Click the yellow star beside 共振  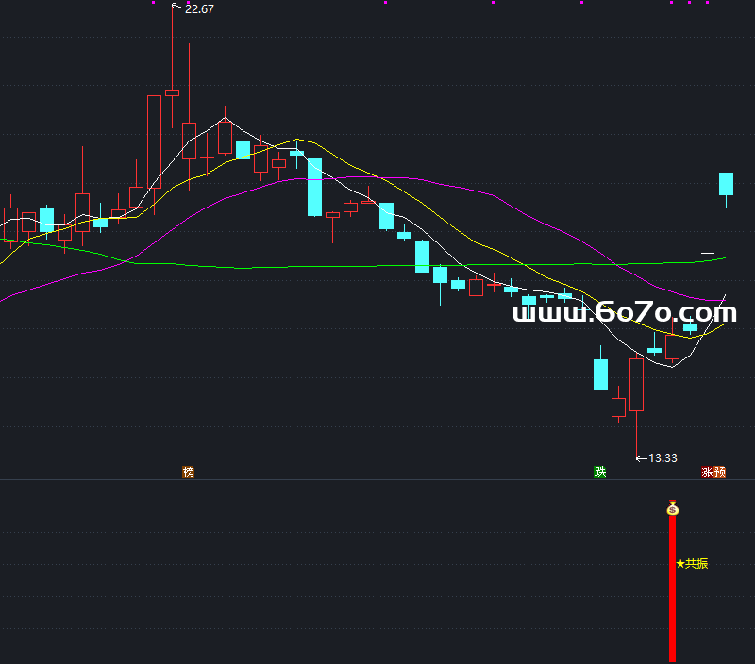coord(679,564)
